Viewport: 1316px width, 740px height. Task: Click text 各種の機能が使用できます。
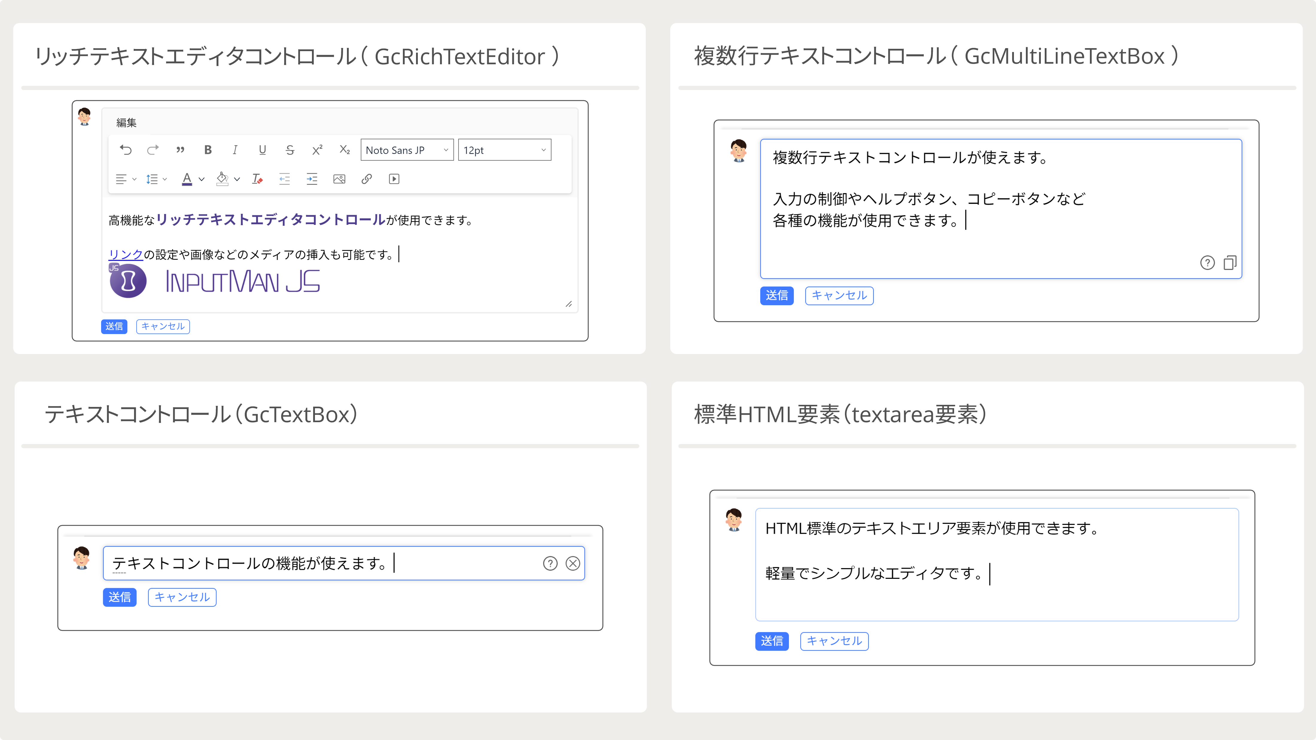(866, 221)
